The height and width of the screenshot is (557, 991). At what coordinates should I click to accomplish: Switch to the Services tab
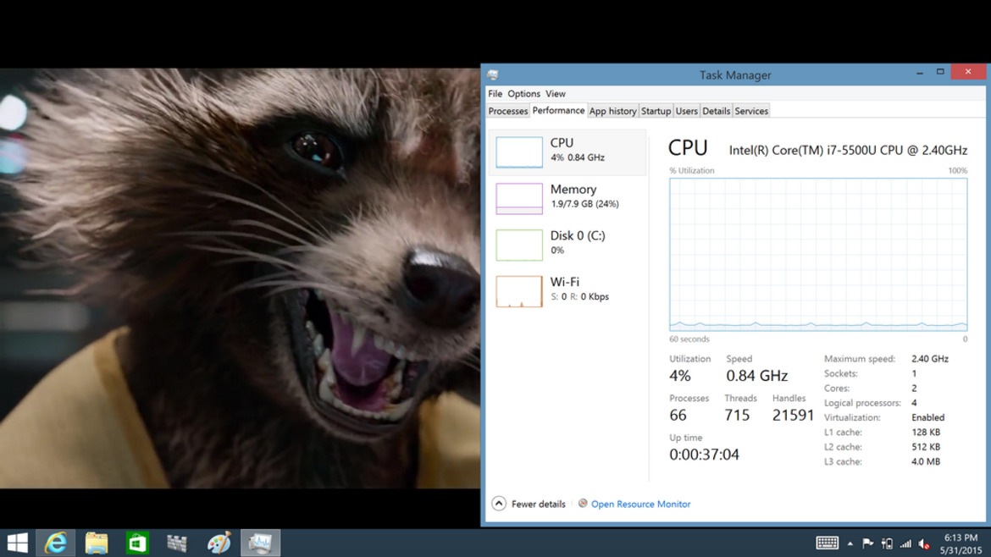click(751, 111)
